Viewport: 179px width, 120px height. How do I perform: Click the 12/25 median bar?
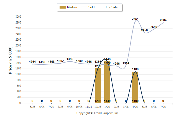coord(98,86)
